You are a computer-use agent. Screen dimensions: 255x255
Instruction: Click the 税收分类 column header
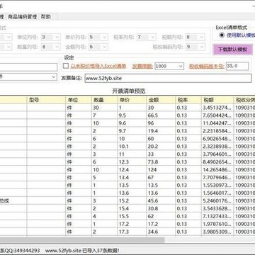point(244,100)
